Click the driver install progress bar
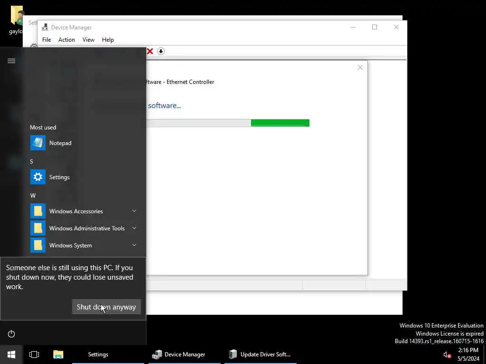The width and height of the screenshot is (486, 364). (228, 123)
